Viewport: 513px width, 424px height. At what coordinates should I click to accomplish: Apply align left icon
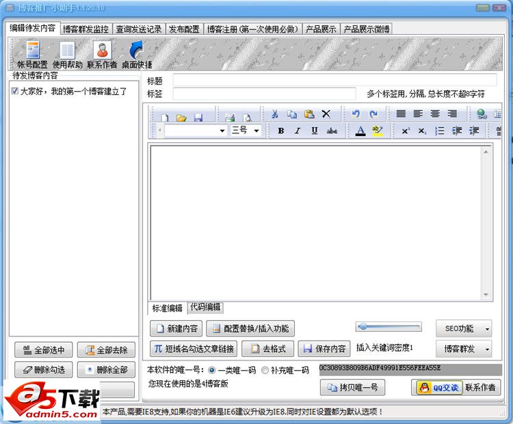(418, 114)
